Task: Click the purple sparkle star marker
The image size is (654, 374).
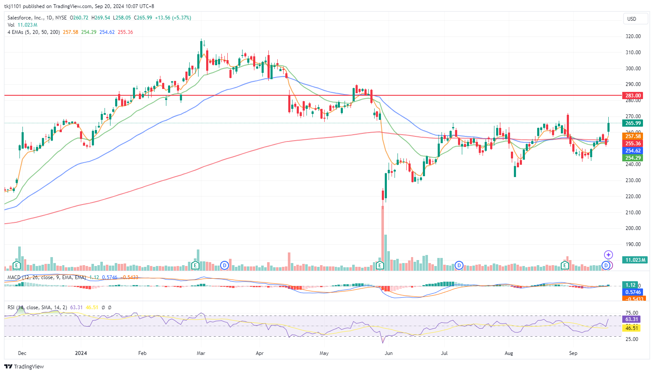Action: click(x=608, y=255)
